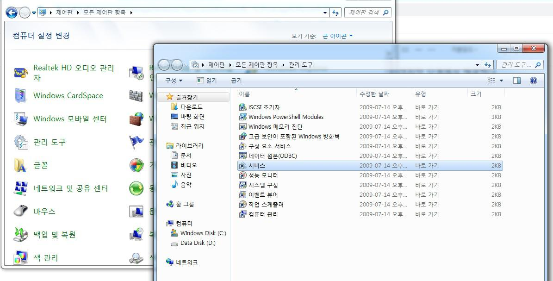Select the 데이터 원본(ODBC) icon

click(242, 156)
